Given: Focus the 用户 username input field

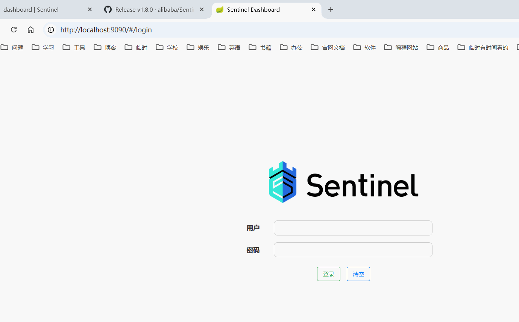Looking at the screenshot, I should pos(353,228).
